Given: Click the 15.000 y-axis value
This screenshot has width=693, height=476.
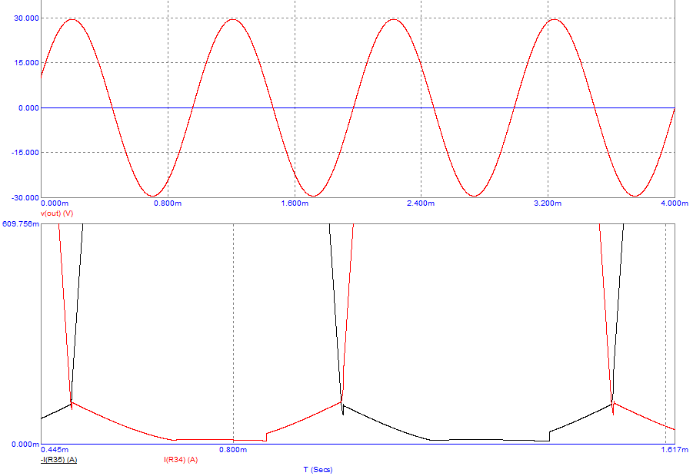Looking at the screenshot, I should tap(26, 63).
